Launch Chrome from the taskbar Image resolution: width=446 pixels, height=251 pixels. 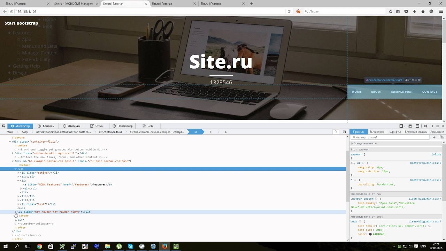pyautogui.click(x=39, y=246)
